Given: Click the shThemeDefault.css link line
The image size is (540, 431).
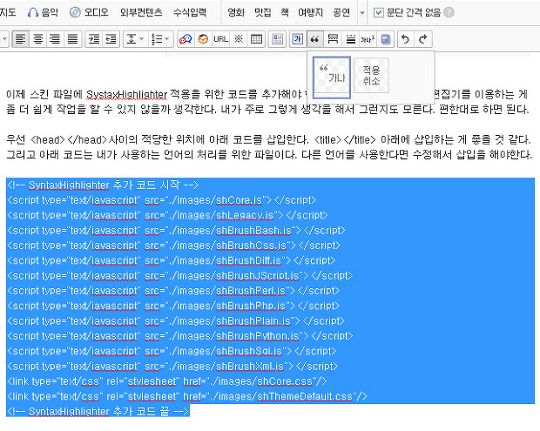Looking at the screenshot, I should coord(187,396).
